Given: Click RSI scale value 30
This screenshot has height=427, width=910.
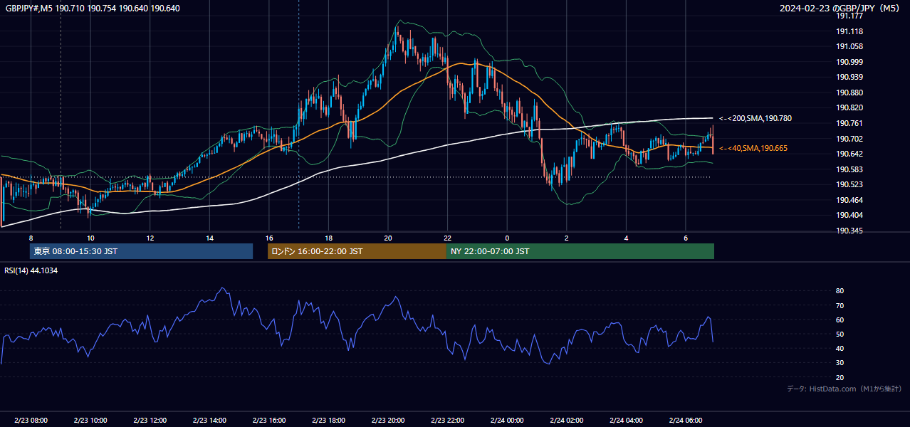Looking at the screenshot, I should 840,363.
